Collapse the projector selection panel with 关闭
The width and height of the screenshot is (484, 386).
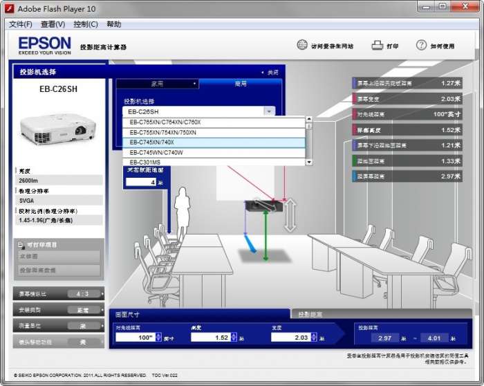(270, 72)
